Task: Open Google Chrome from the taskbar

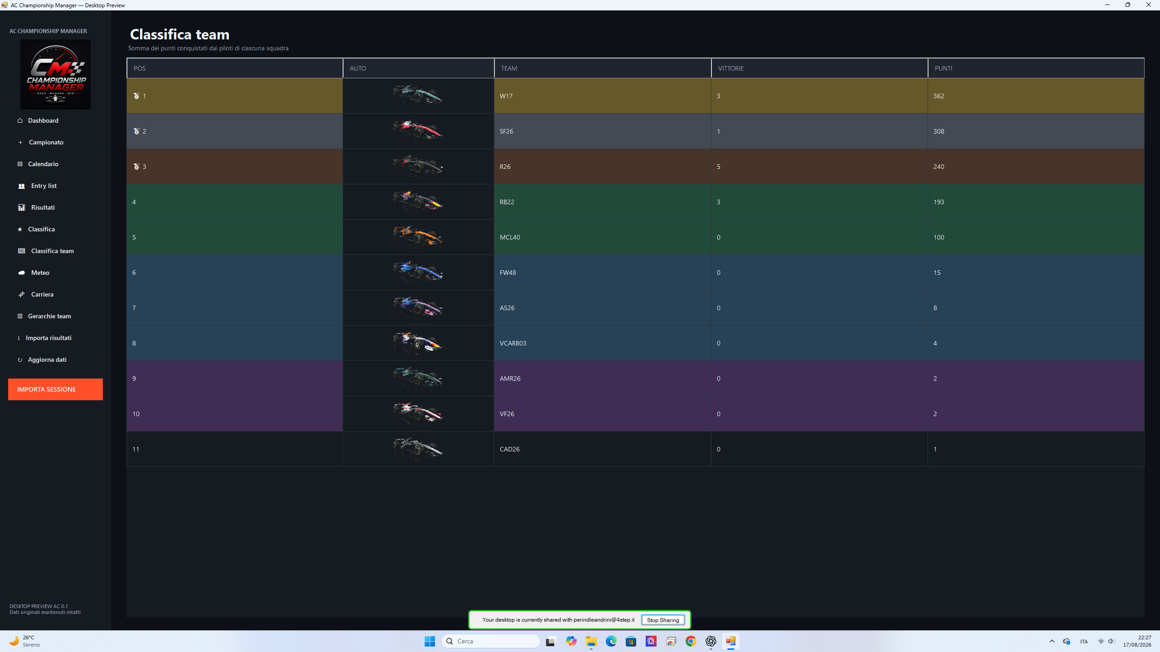Action: [691, 641]
